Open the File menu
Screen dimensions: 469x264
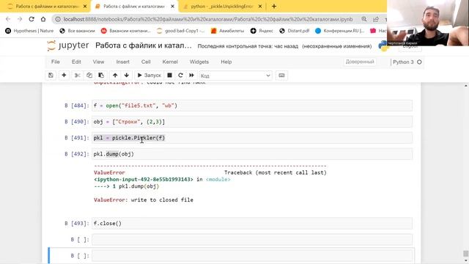tap(56, 62)
